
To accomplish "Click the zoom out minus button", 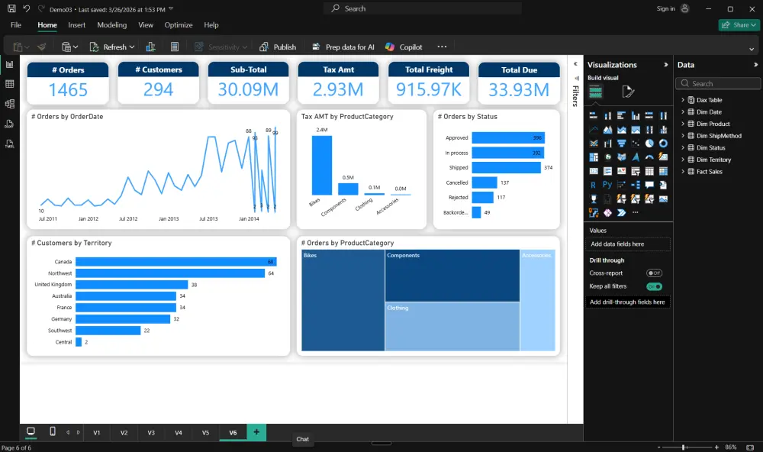I will [x=659, y=447].
